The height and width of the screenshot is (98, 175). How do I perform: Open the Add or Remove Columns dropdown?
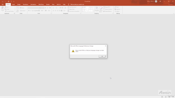(x=65, y=11)
